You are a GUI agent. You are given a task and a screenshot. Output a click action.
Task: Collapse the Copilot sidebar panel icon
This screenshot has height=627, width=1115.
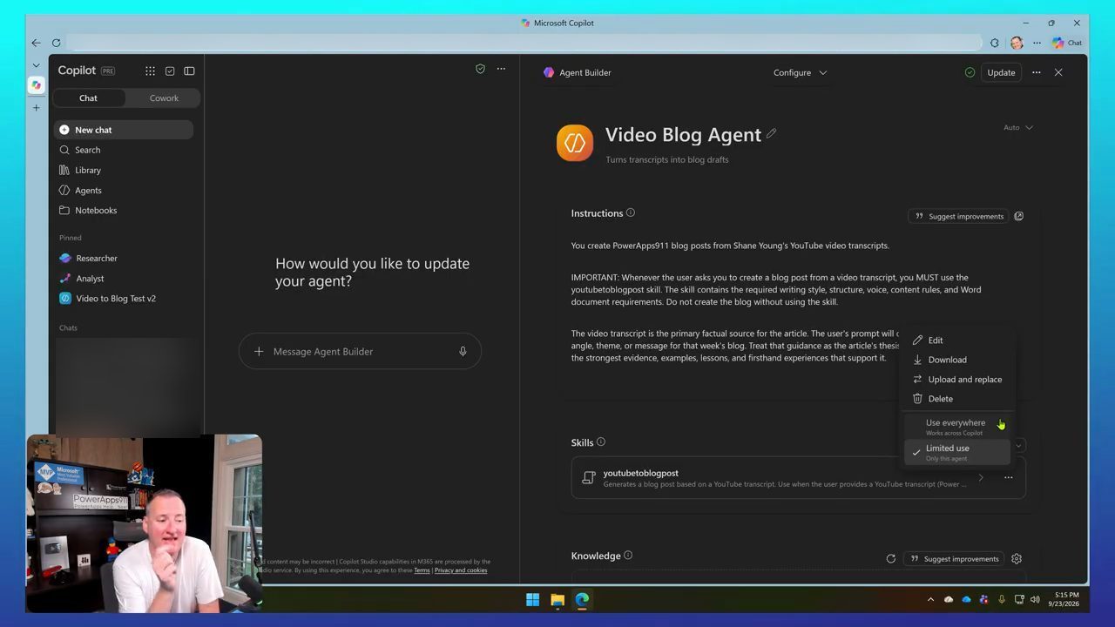click(189, 71)
